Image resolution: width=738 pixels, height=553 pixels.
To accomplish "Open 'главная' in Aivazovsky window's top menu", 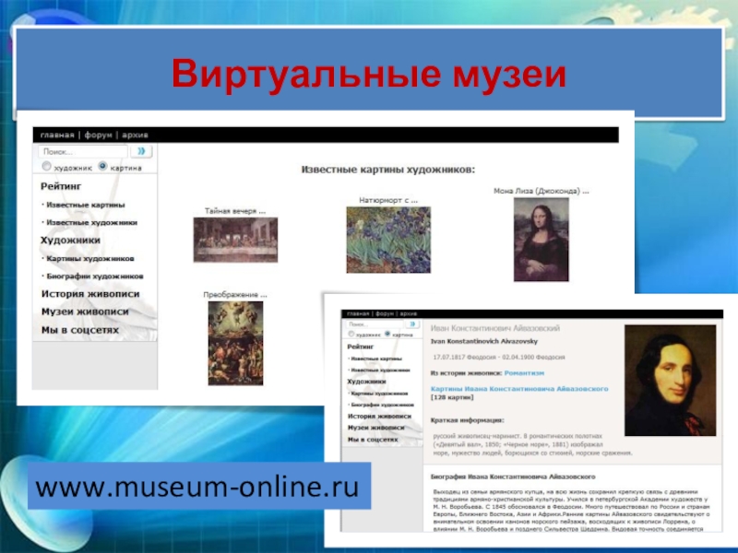I will pyautogui.click(x=358, y=313).
